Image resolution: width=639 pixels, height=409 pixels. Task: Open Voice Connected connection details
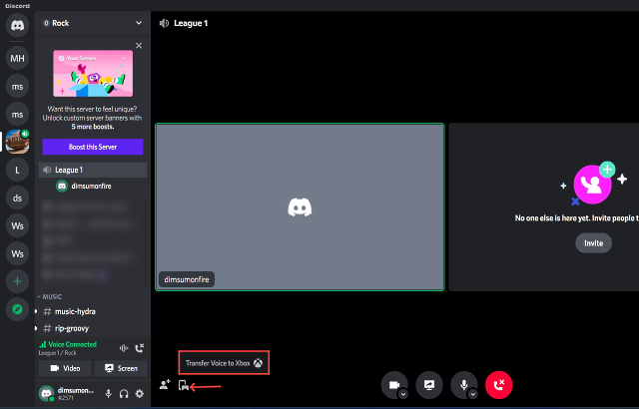[x=72, y=344]
